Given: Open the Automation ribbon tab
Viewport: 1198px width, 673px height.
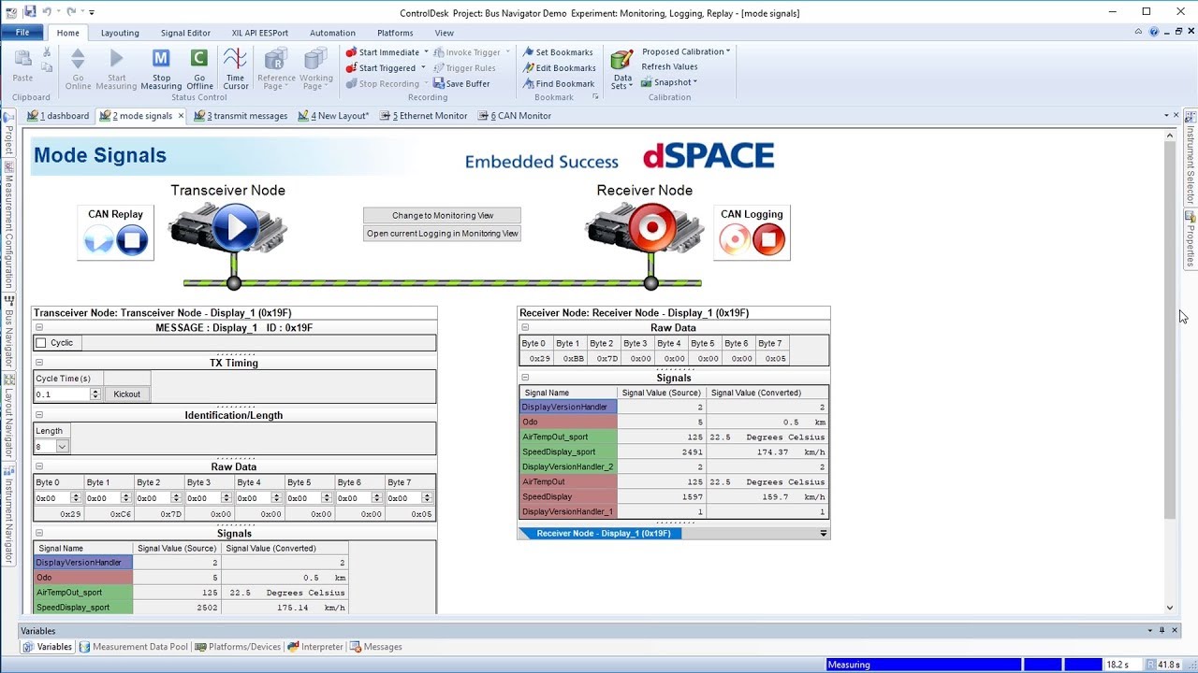Looking at the screenshot, I should (x=332, y=33).
